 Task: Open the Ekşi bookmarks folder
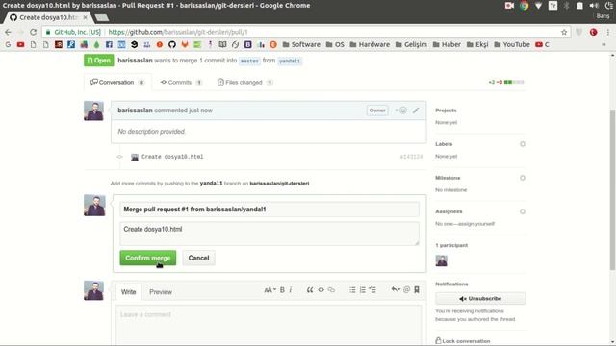tap(477, 45)
